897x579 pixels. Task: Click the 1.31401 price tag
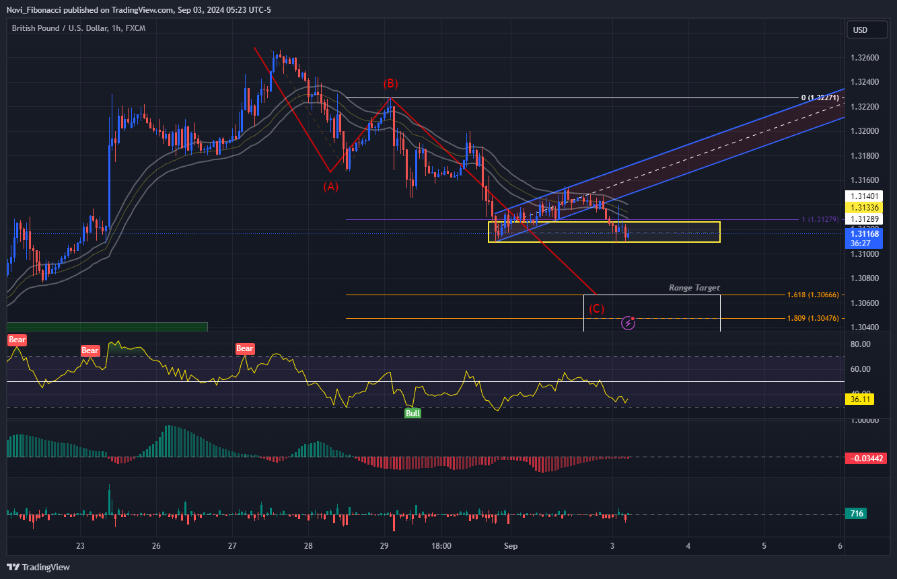click(x=863, y=196)
